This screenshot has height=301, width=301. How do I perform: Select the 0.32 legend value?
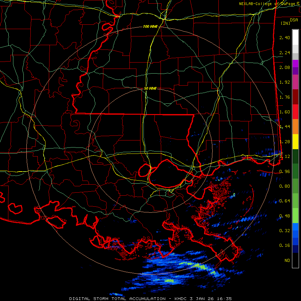pyautogui.click(x=285, y=231)
